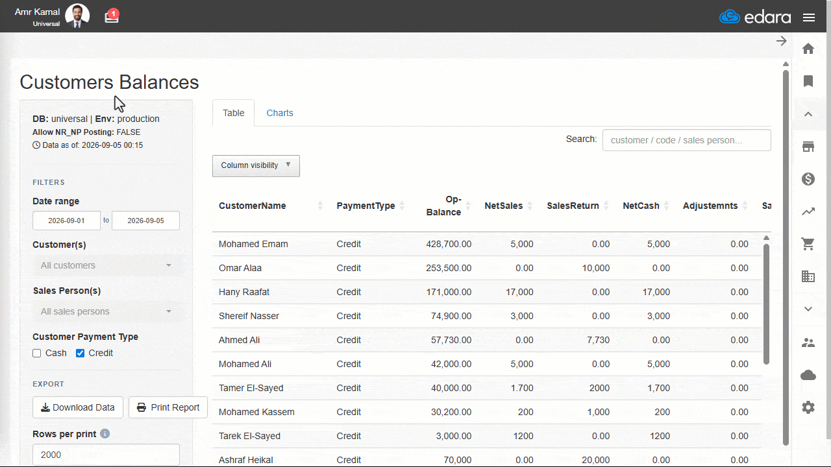Click the table's inner vertical scrollbar

[x=766, y=304]
